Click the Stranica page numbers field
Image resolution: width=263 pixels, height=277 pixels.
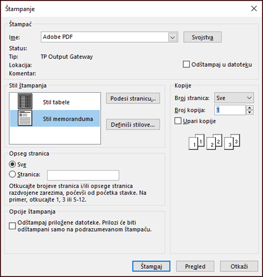83,176
